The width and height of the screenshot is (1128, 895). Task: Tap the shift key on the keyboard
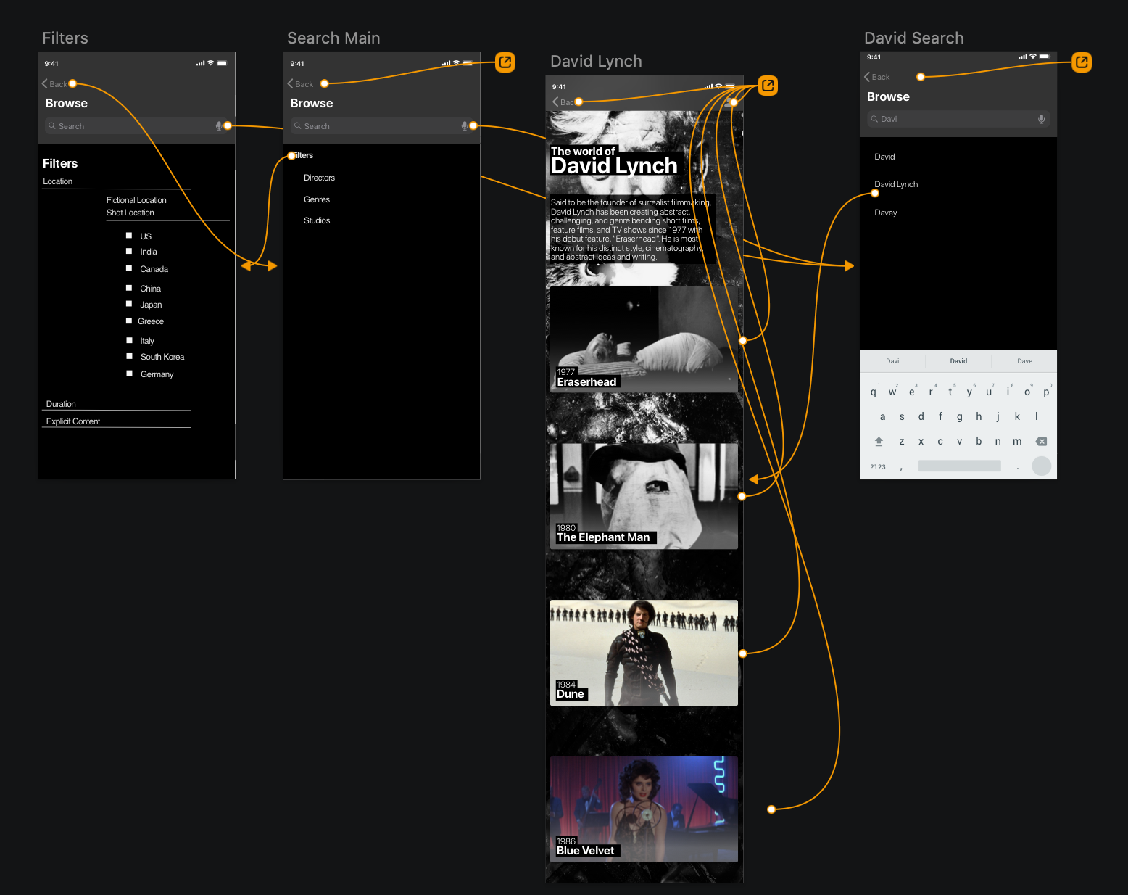point(879,441)
